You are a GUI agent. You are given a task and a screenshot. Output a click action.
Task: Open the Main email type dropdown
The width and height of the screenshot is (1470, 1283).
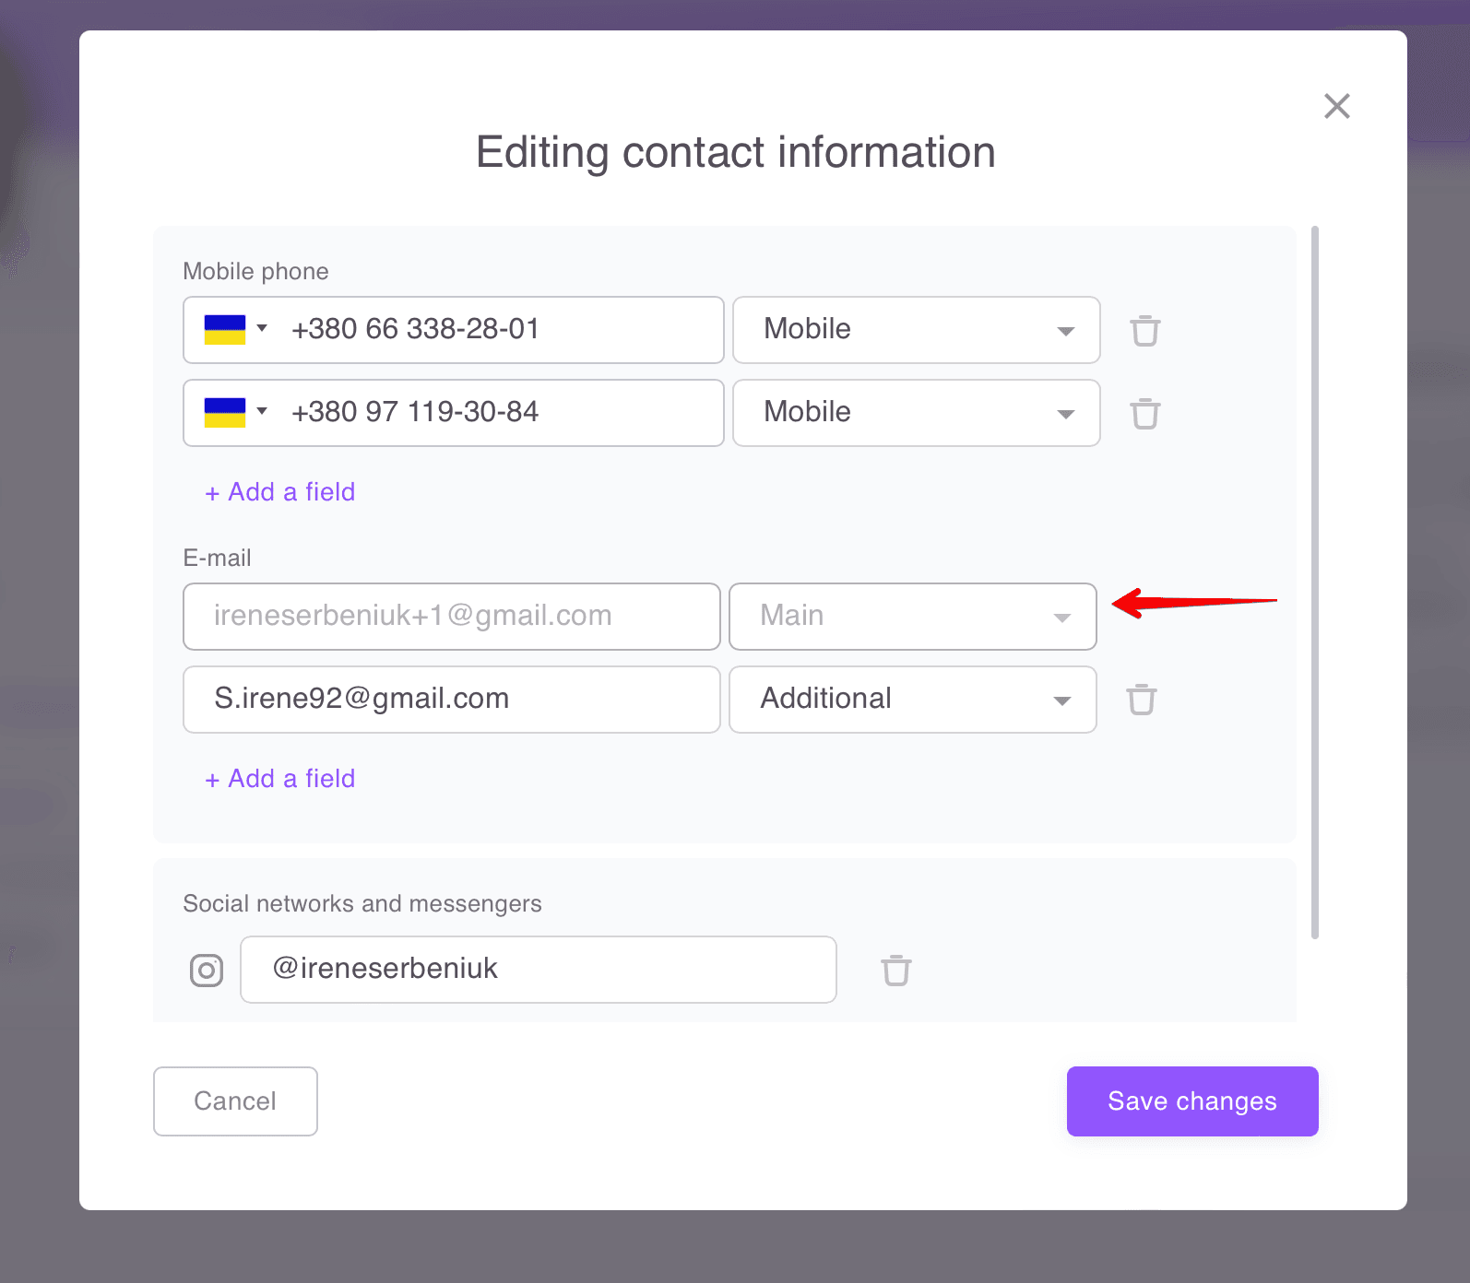pos(912,617)
